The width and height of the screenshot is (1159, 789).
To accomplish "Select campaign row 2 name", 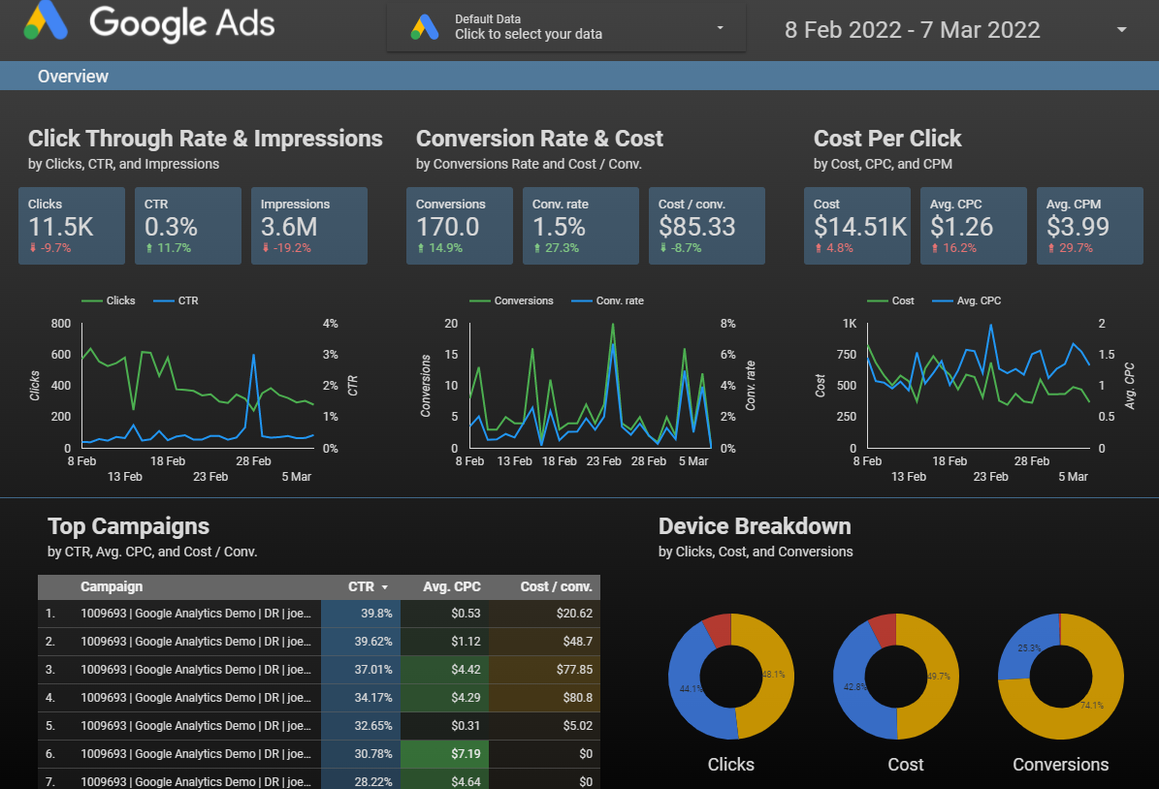I will [x=196, y=642].
